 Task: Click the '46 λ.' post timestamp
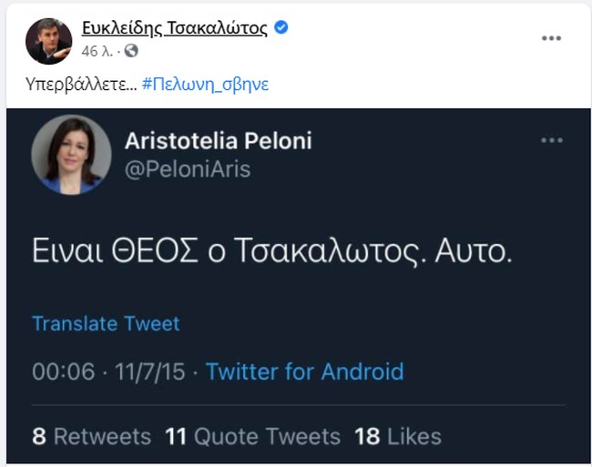[x=97, y=50]
